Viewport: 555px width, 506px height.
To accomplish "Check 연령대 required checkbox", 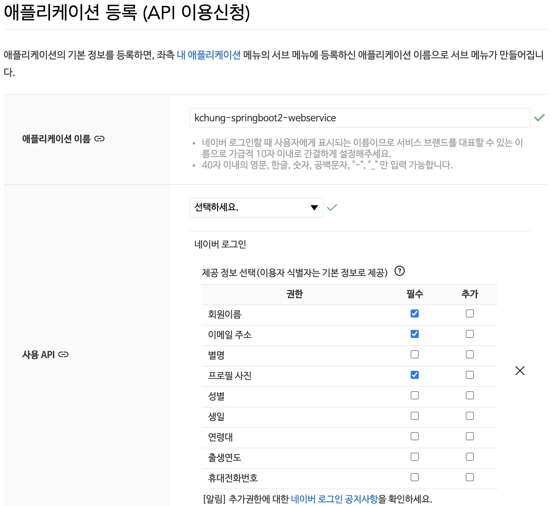I will [414, 436].
